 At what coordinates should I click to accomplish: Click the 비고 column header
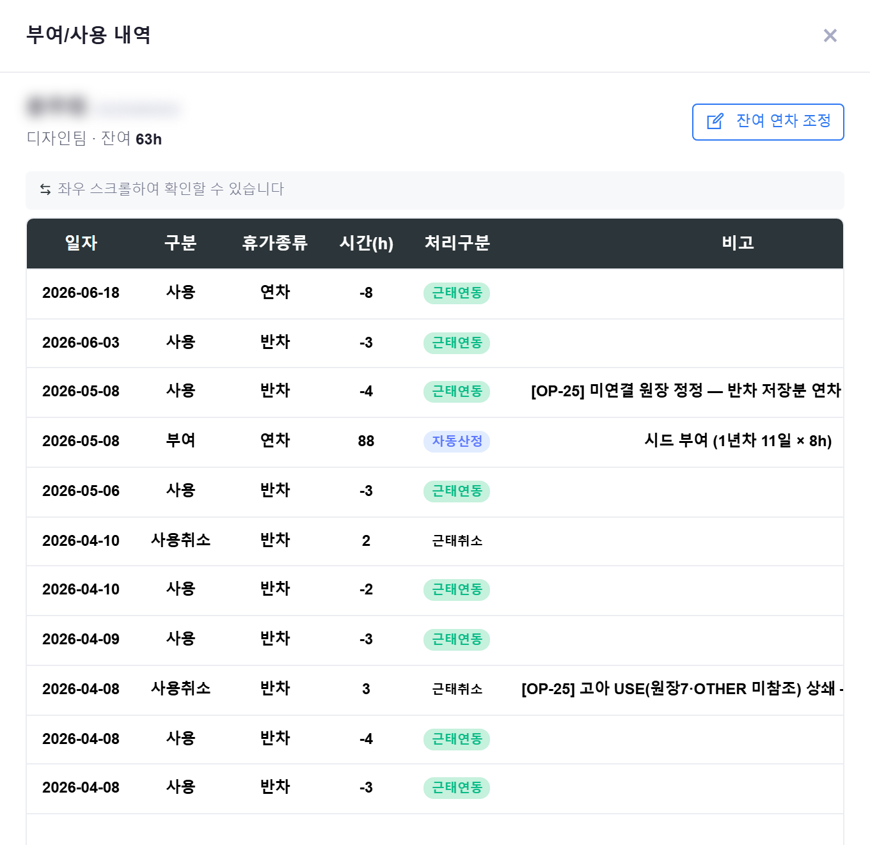(738, 243)
